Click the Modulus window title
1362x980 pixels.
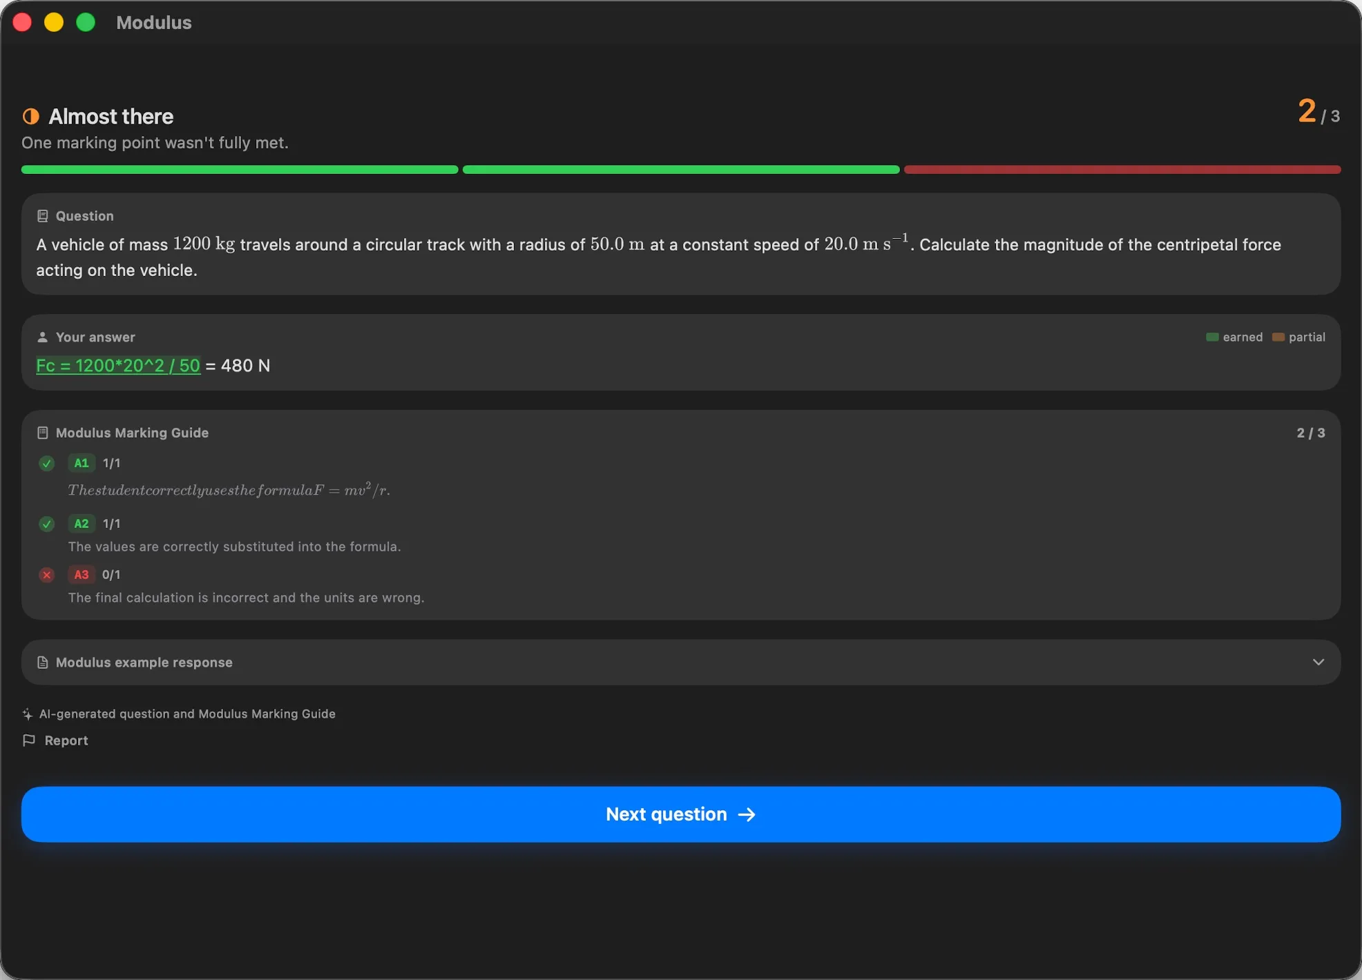click(x=154, y=23)
